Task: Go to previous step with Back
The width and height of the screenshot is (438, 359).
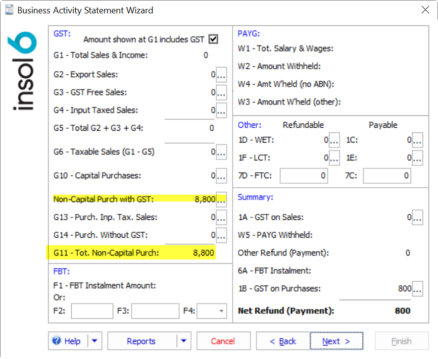Action: [283, 341]
